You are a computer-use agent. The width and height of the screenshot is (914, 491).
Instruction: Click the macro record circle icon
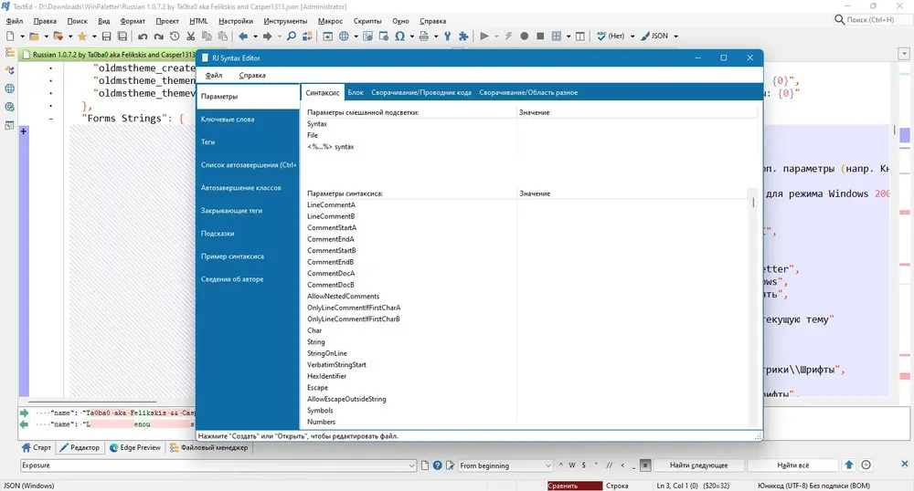524,37
